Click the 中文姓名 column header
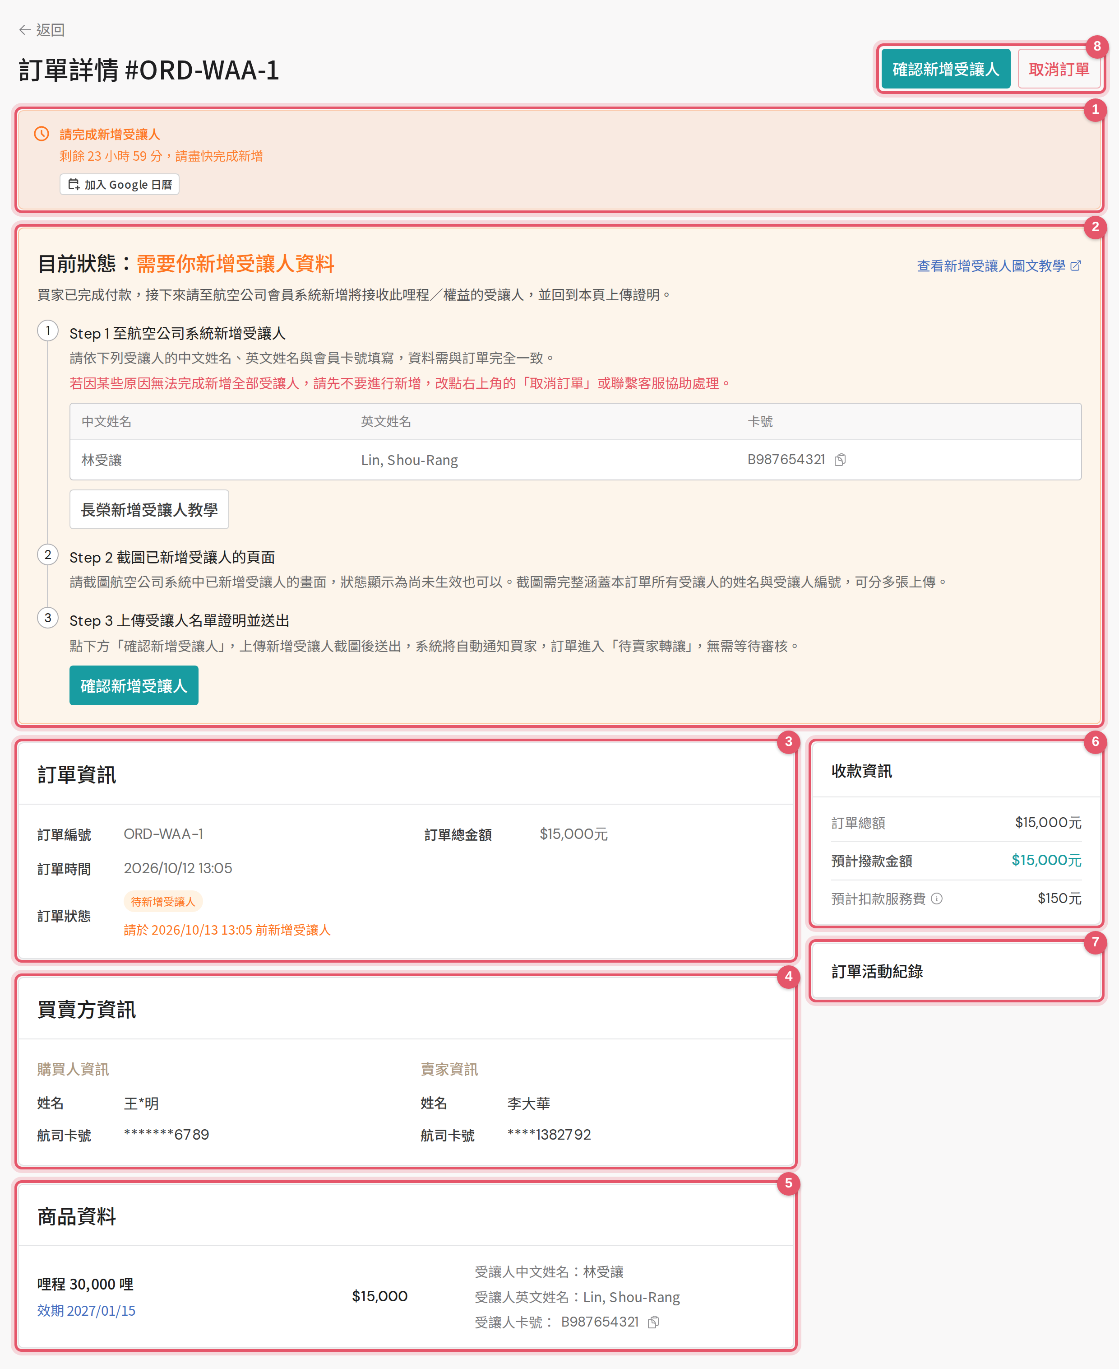The height and width of the screenshot is (1369, 1119). point(106,421)
